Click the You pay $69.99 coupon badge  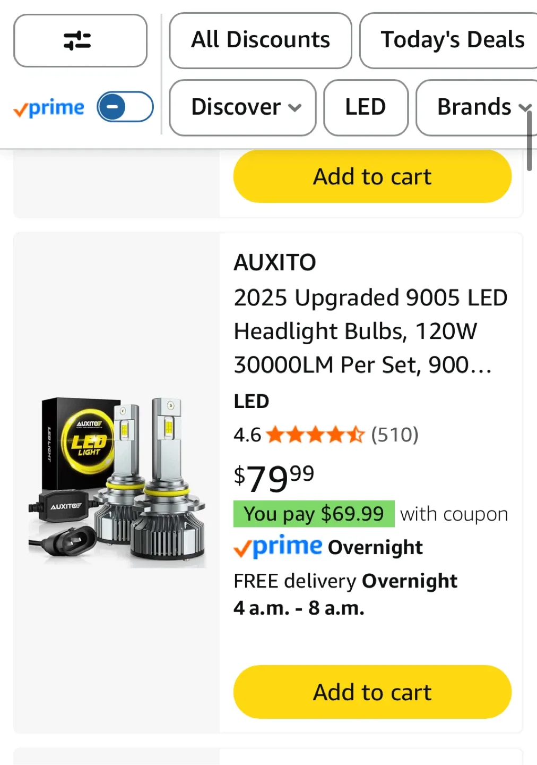click(314, 514)
